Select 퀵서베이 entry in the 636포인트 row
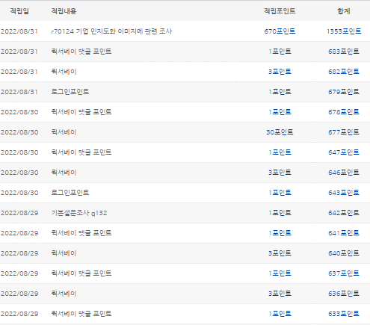Image resolution: width=370 pixels, height=325 pixels. point(64,294)
